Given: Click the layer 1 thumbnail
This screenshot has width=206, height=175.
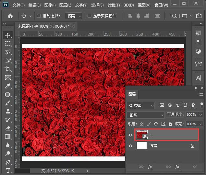Looking at the screenshot, I should 141,135.
